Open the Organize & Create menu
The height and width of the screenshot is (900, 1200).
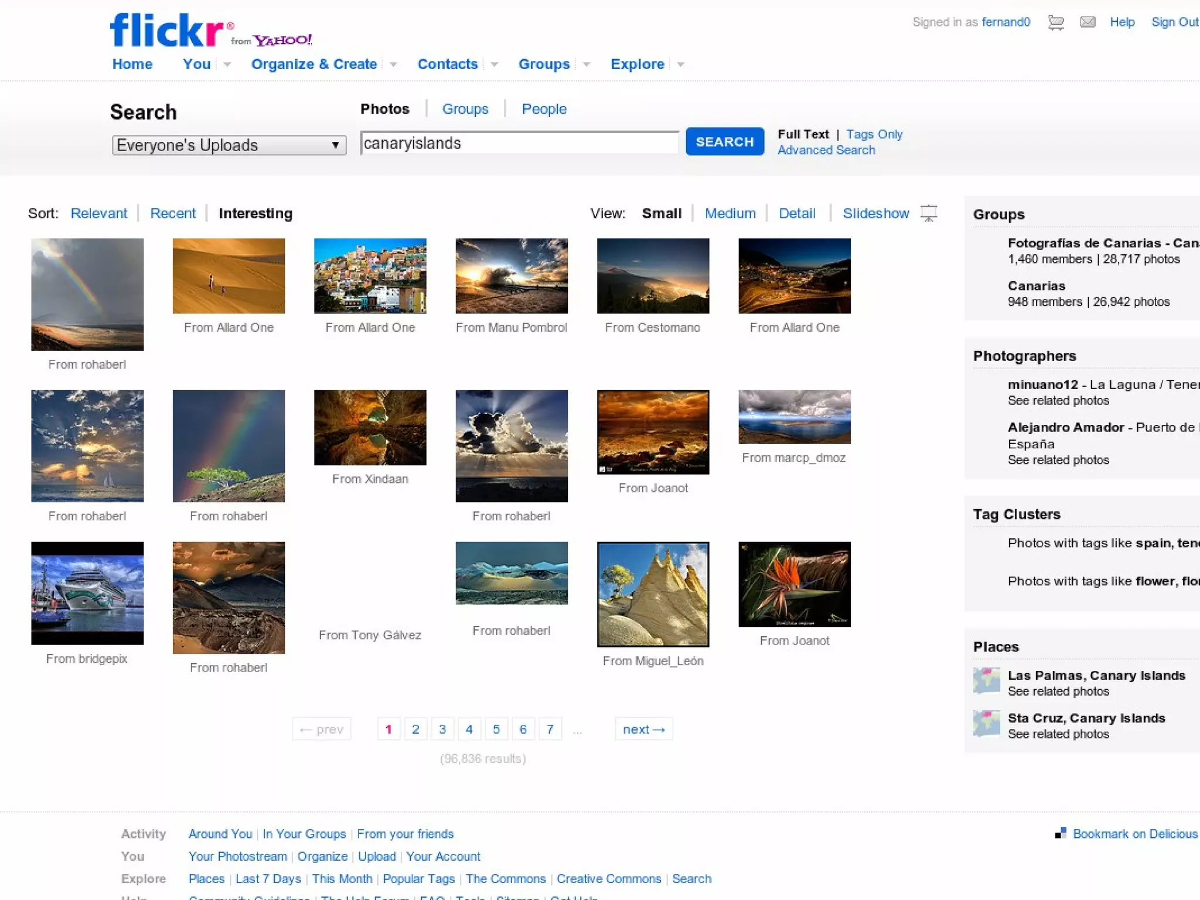[314, 64]
